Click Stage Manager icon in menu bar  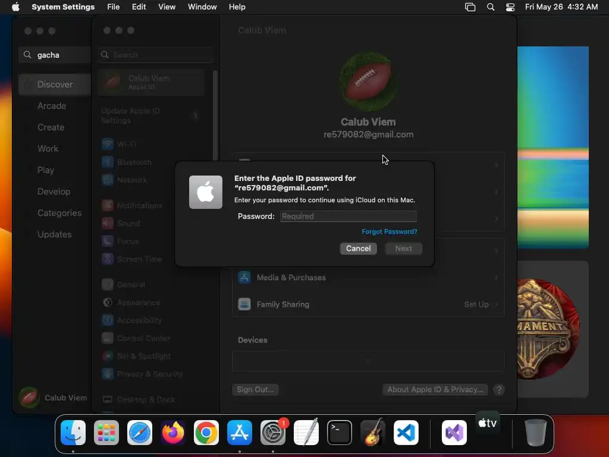(x=470, y=7)
